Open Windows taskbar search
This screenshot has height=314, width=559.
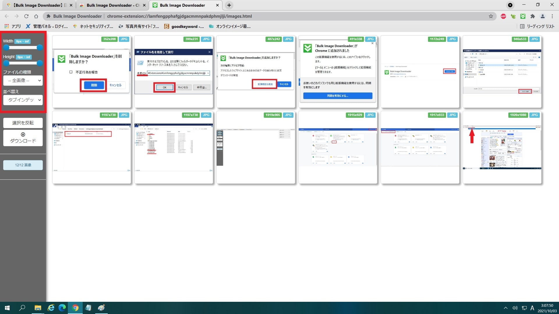click(22, 308)
